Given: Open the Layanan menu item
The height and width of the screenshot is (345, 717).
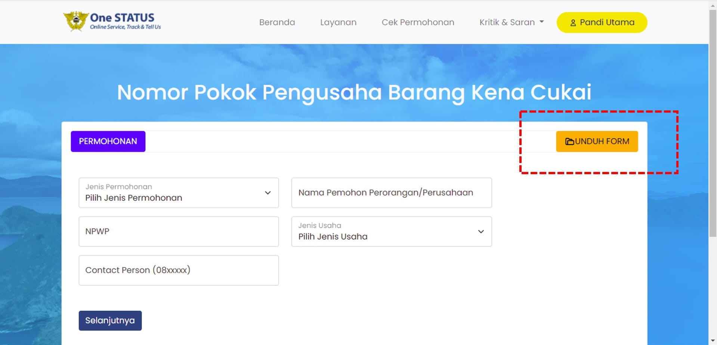Looking at the screenshot, I should pos(338,22).
